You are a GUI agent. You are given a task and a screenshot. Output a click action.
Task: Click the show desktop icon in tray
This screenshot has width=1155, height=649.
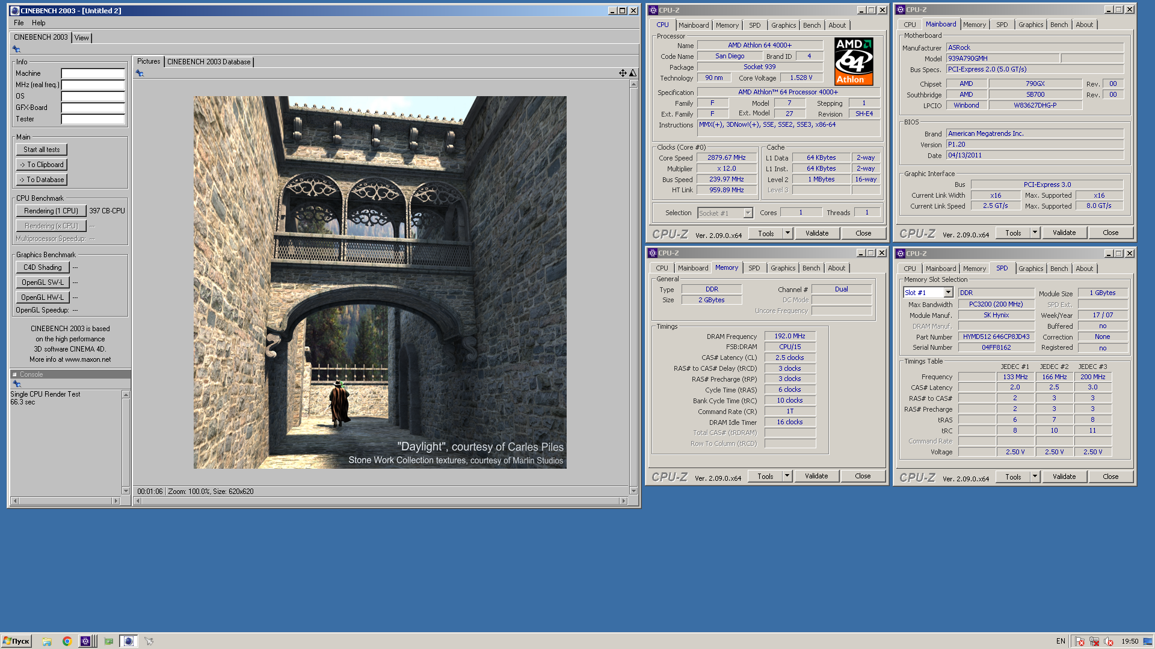tap(1148, 641)
